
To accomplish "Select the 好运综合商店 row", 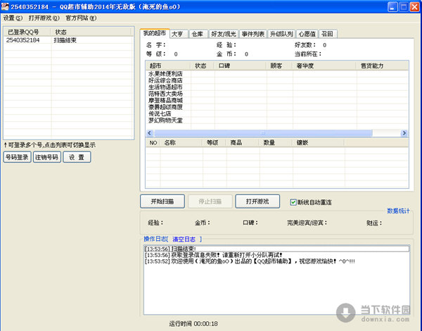I will point(277,80).
